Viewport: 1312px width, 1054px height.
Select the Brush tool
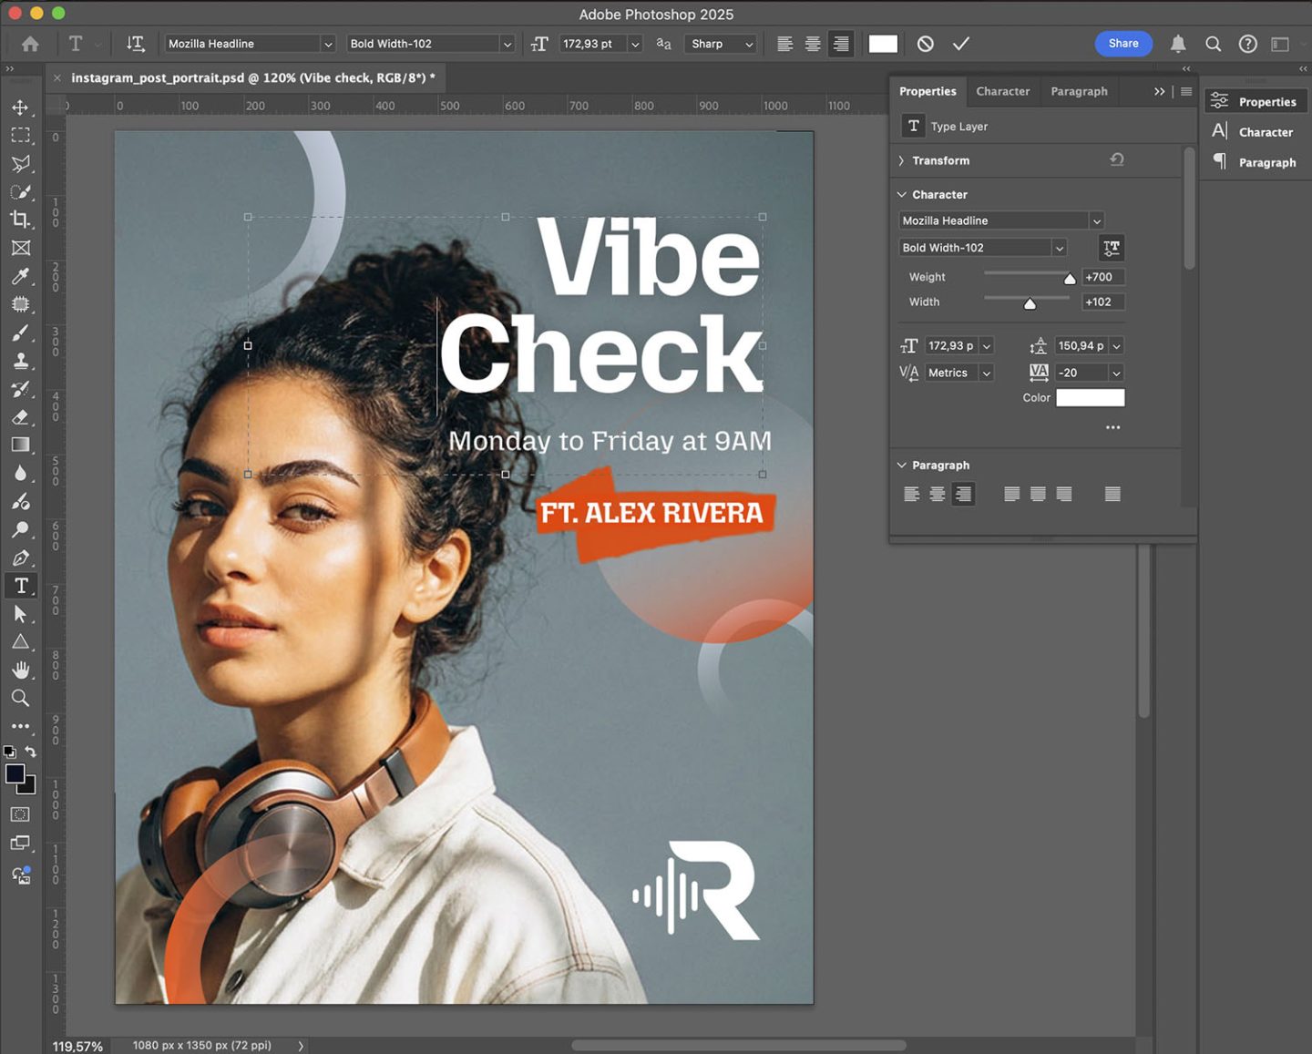click(20, 333)
